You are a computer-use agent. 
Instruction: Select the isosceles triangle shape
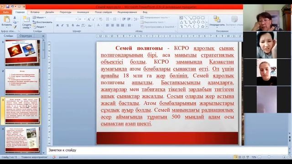coord(181,22)
